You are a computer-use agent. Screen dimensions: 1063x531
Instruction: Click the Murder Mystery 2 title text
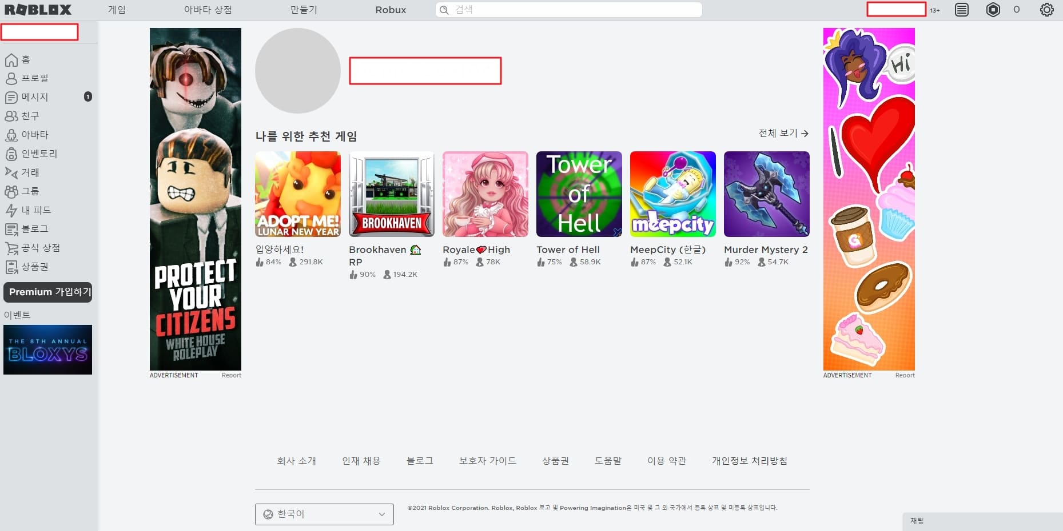pyautogui.click(x=766, y=250)
